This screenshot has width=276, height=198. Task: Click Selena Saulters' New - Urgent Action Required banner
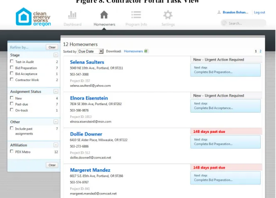(x=226, y=60)
